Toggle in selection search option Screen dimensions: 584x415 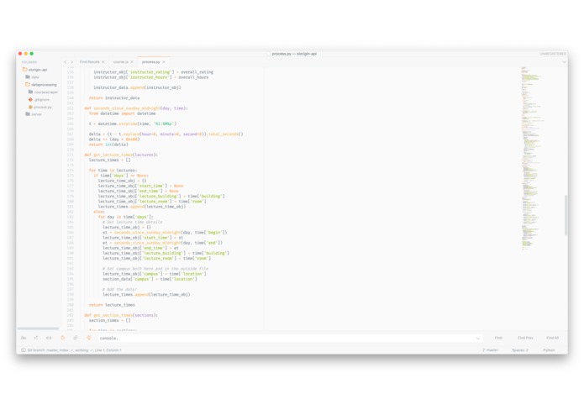click(x=76, y=338)
